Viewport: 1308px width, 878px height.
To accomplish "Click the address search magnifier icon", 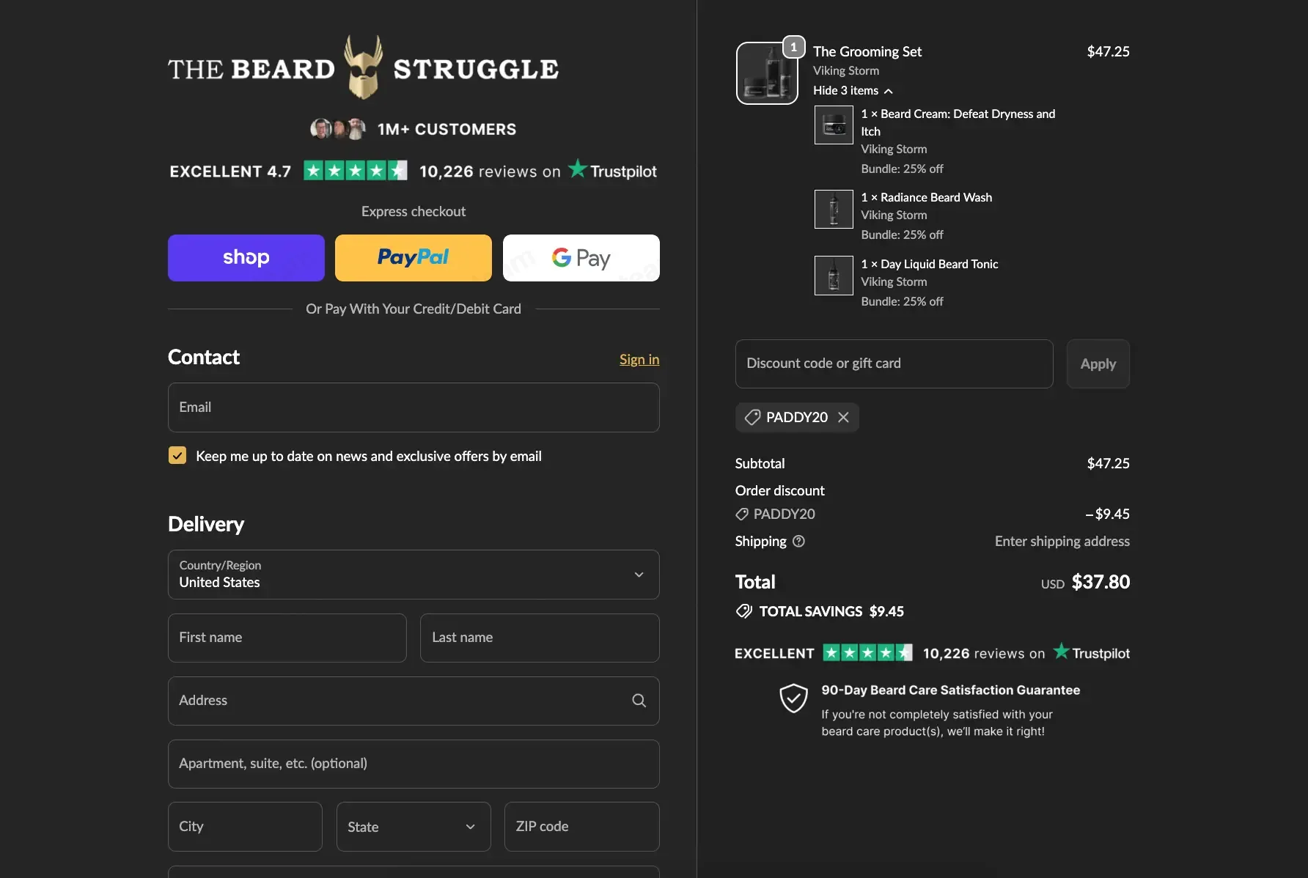I will tap(639, 701).
